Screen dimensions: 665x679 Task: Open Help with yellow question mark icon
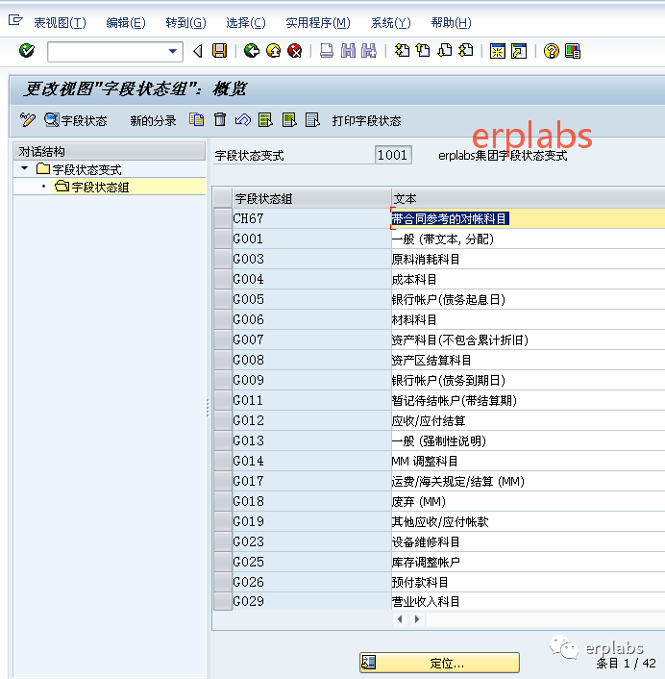(552, 51)
